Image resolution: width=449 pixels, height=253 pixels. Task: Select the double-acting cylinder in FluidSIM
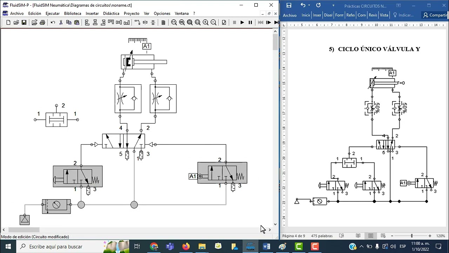pos(144,62)
